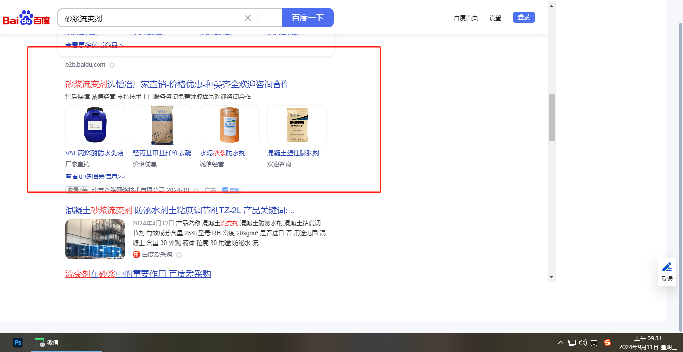Open the ad titled 砂浆流变剂洗憎冶厂家直销
This screenshot has height=352, width=683.
click(177, 84)
